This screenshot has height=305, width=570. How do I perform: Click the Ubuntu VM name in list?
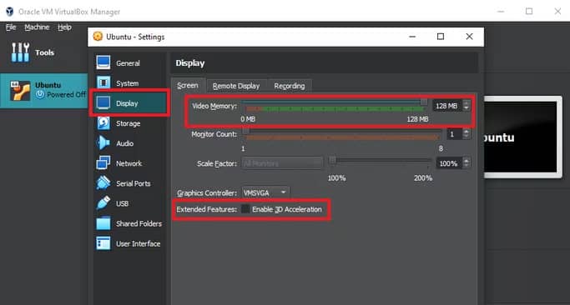click(x=48, y=85)
